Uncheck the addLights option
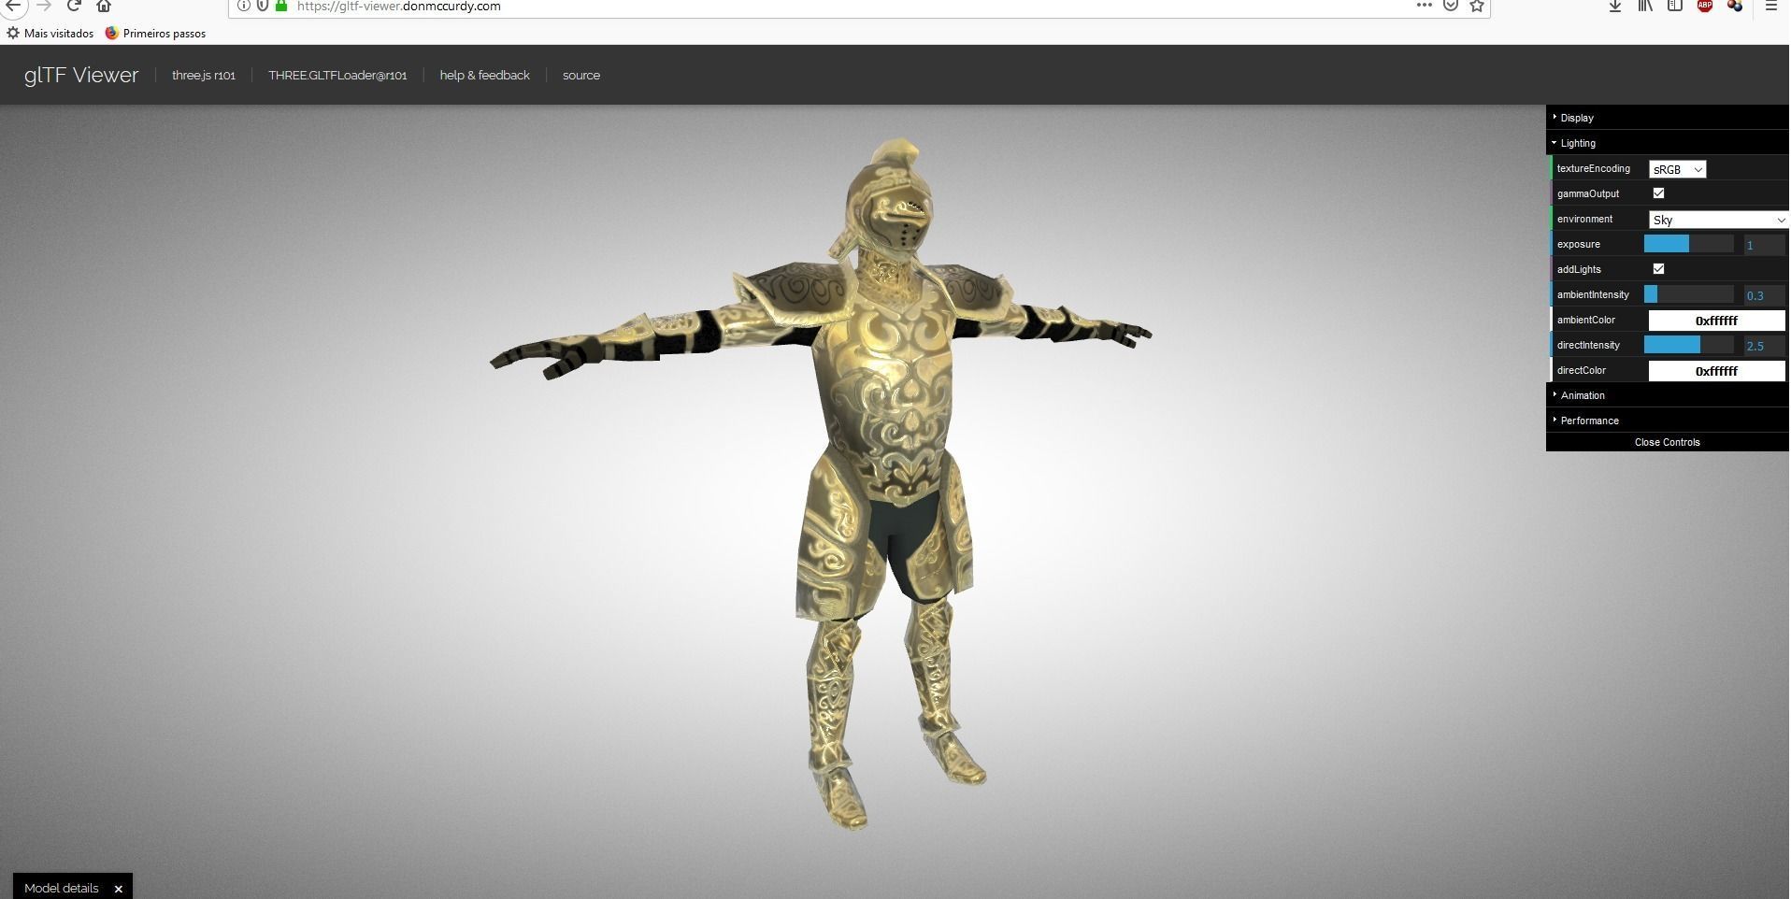This screenshot has width=1791, height=899. 1658,268
